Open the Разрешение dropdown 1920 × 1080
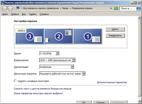Screen dimensions: 142x104 pyautogui.click(x=57, y=60)
